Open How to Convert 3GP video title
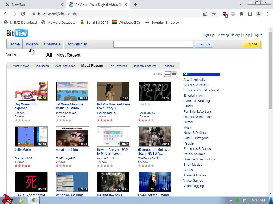Screen dimensions: 273x204 (112, 152)
